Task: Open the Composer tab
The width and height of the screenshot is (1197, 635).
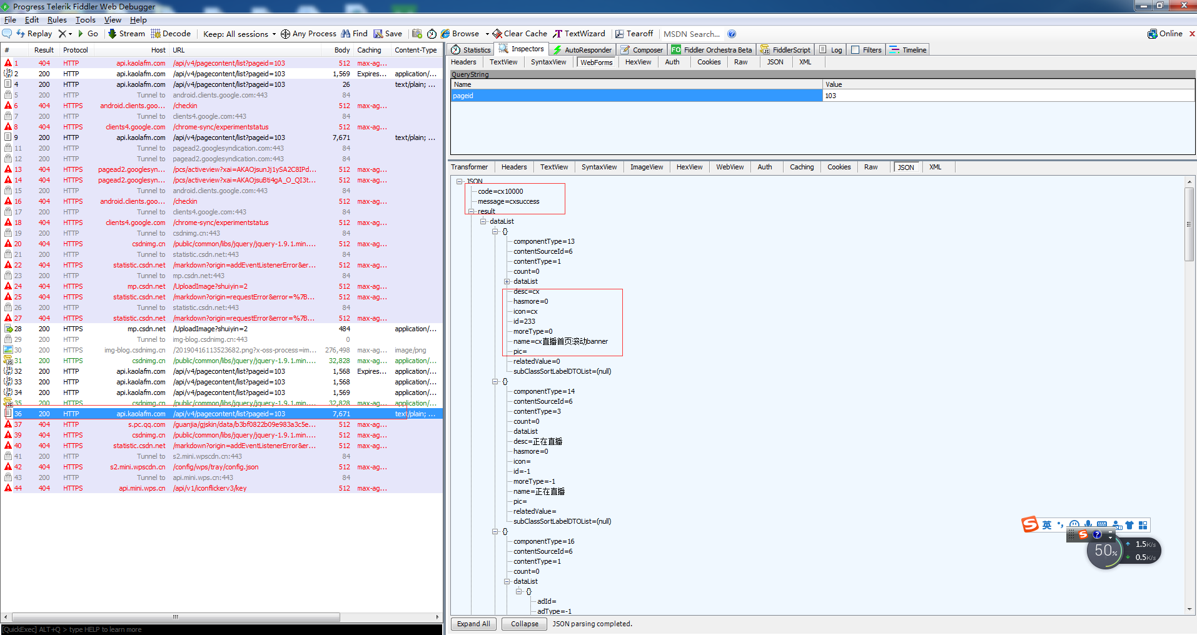Action: click(x=642, y=49)
